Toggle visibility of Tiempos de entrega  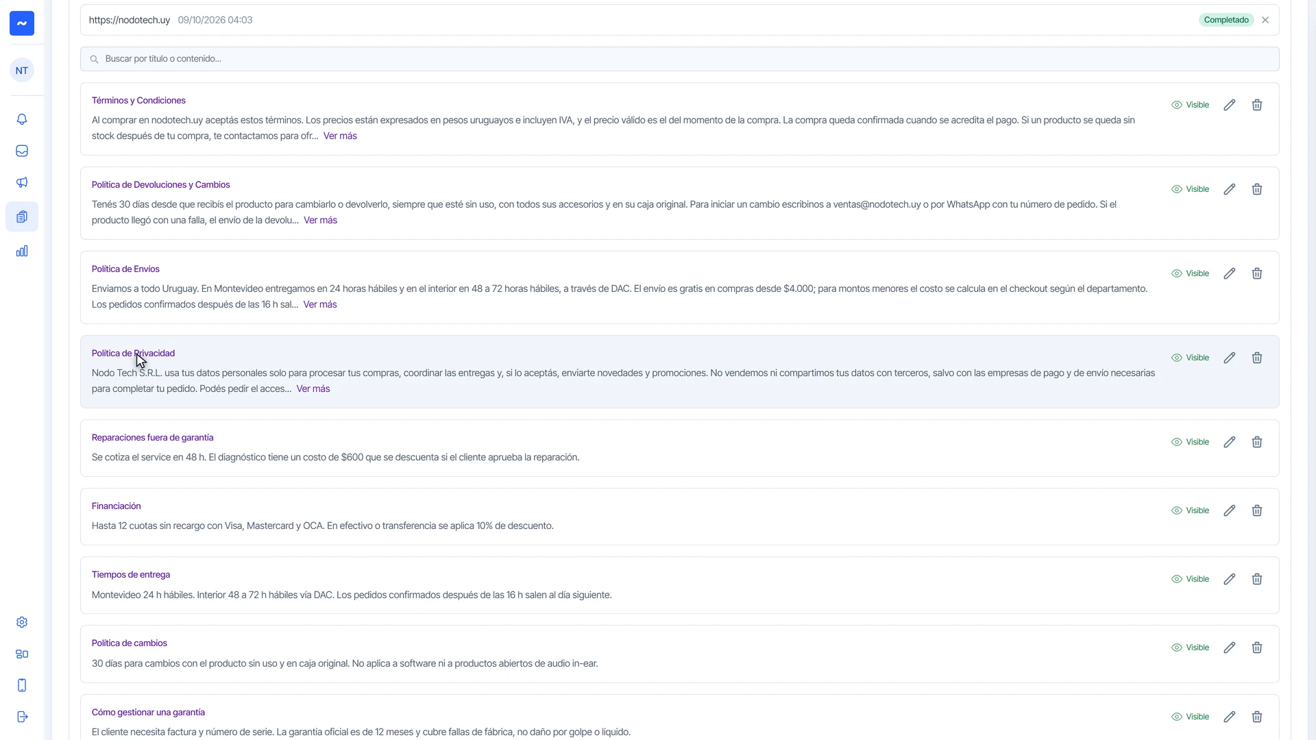coord(1190,579)
